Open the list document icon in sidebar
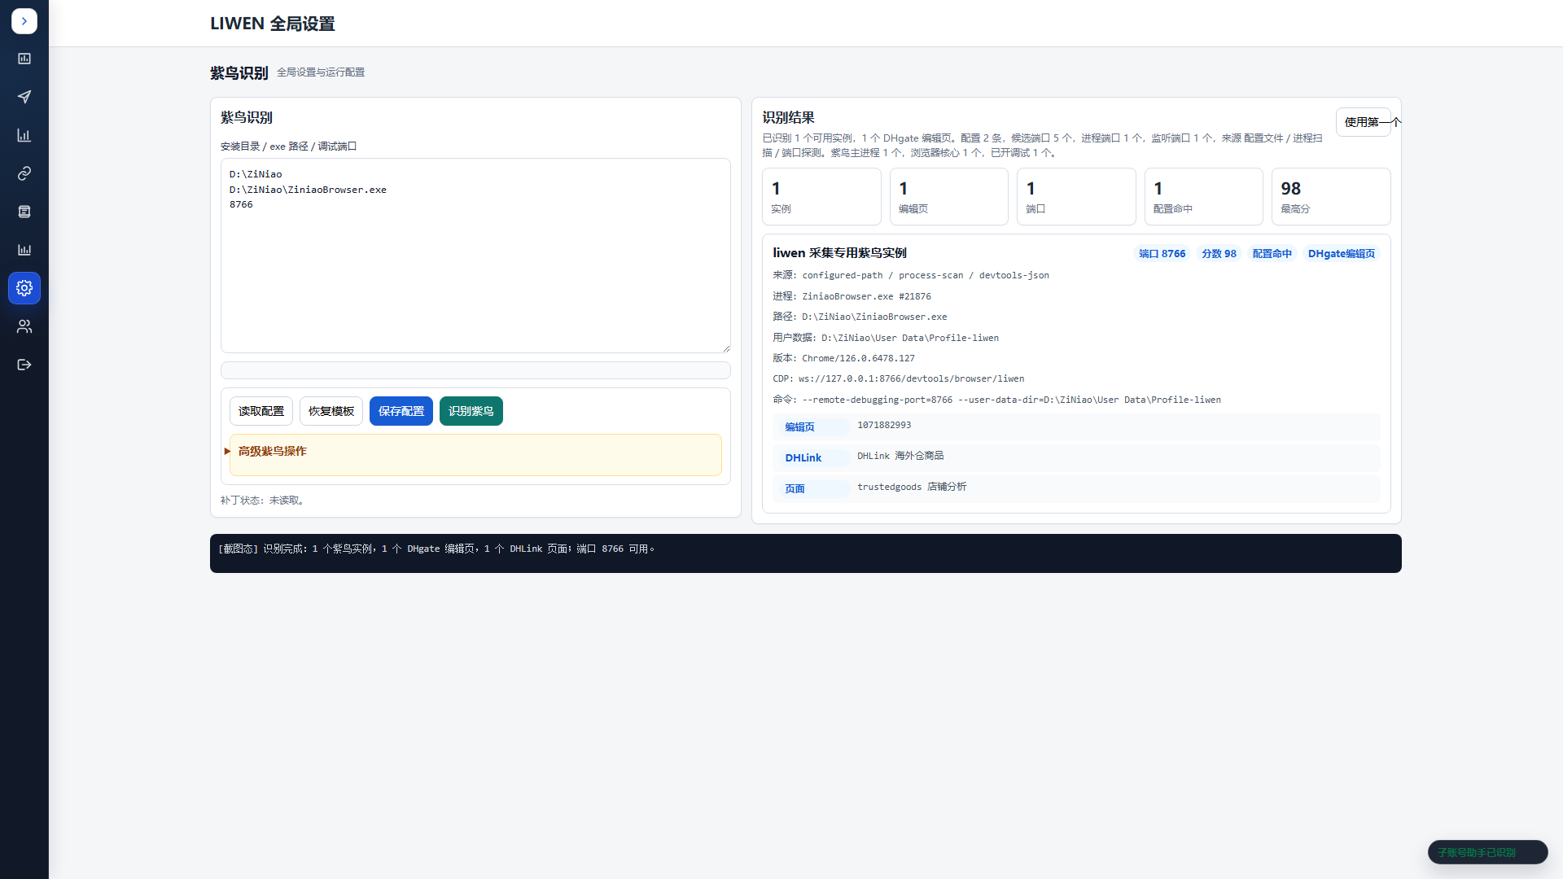1563x879 pixels. tap(24, 212)
